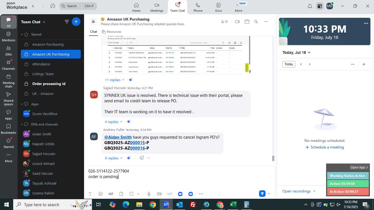The image size is (374, 210).
Task: Expand the 11 replies thread
Action: click(x=115, y=80)
